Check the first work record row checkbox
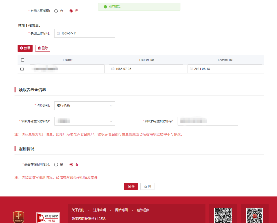 coord(22,69)
